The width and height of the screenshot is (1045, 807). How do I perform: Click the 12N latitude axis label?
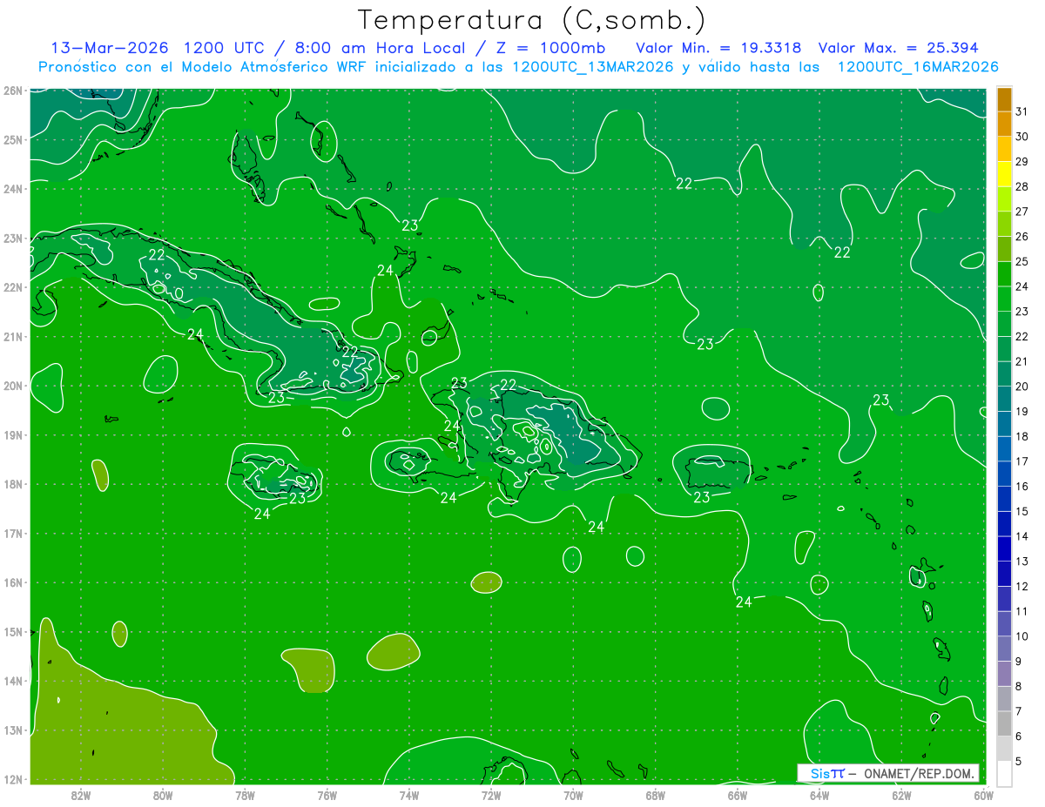(12, 779)
